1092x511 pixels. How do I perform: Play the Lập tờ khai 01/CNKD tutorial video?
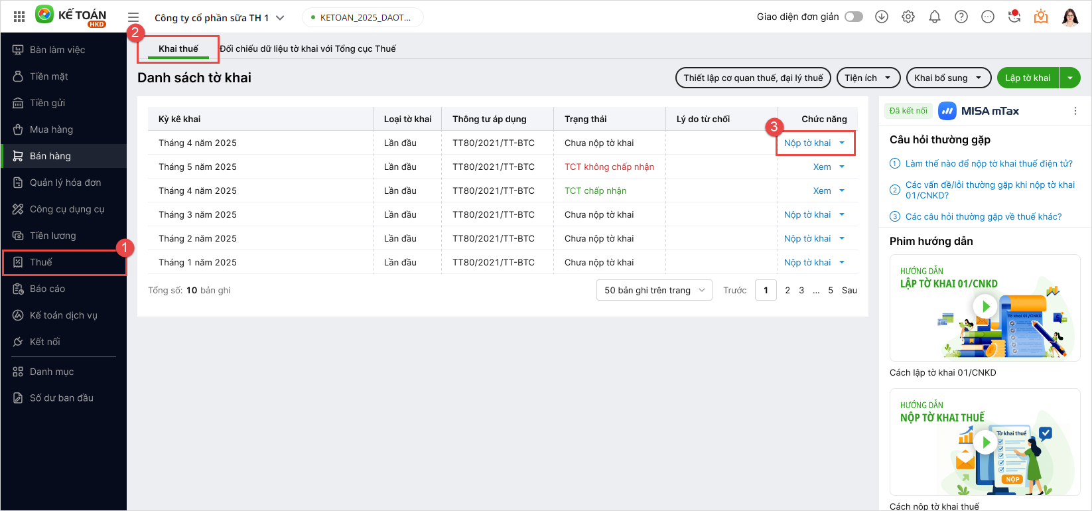tap(985, 307)
